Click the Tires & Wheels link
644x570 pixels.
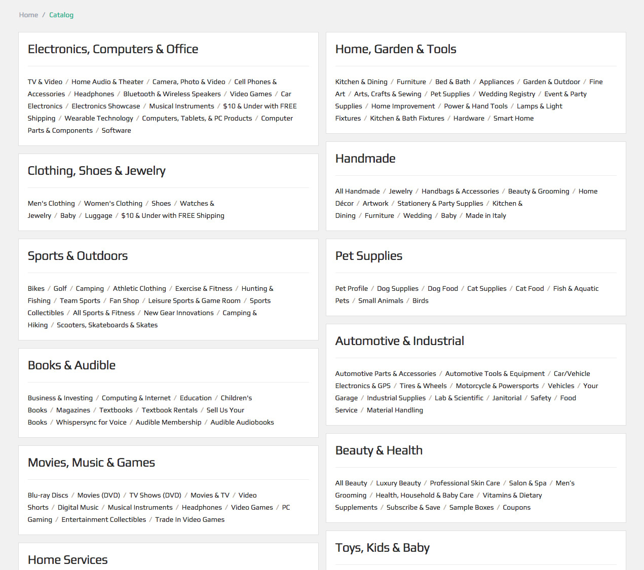[x=423, y=386]
